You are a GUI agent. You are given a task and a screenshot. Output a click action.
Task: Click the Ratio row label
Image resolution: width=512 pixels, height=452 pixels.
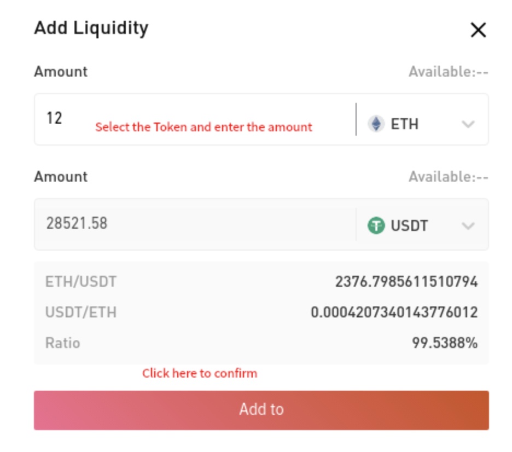[62, 343]
